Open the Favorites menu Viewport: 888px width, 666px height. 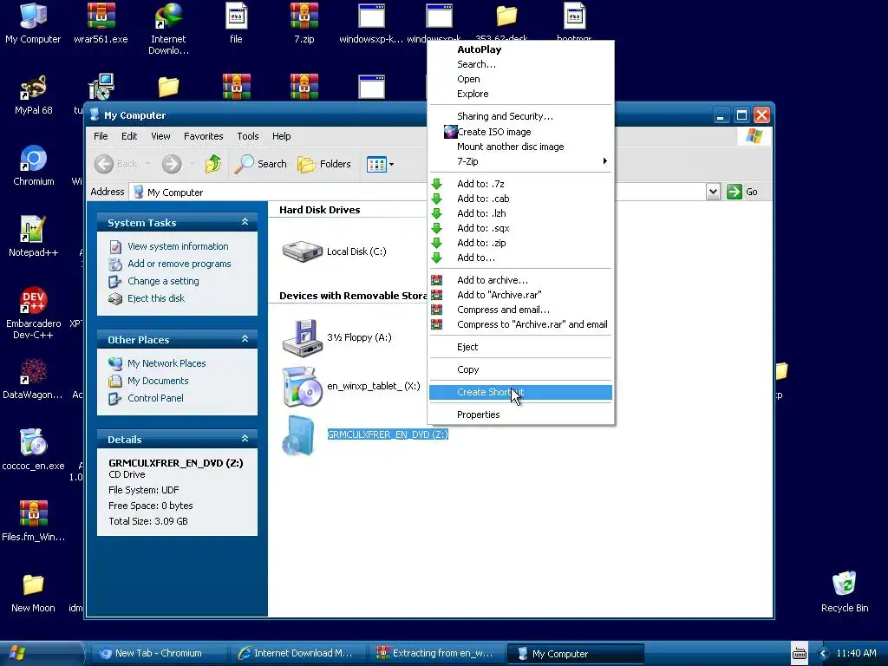[x=203, y=136]
